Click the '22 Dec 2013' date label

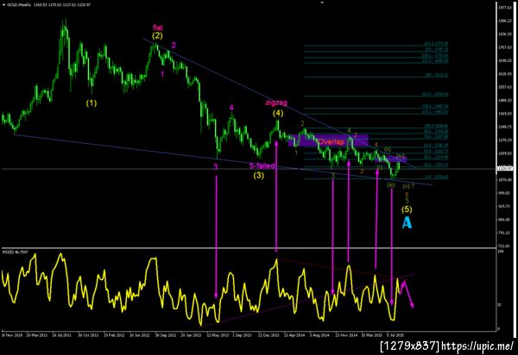point(268,335)
